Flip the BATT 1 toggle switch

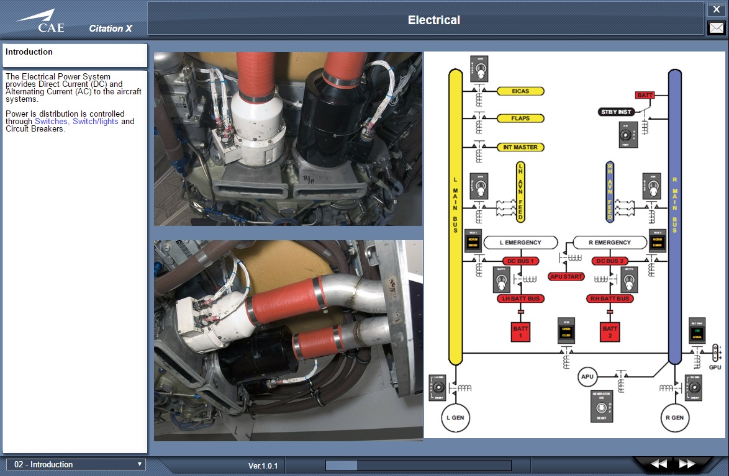tap(501, 280)
